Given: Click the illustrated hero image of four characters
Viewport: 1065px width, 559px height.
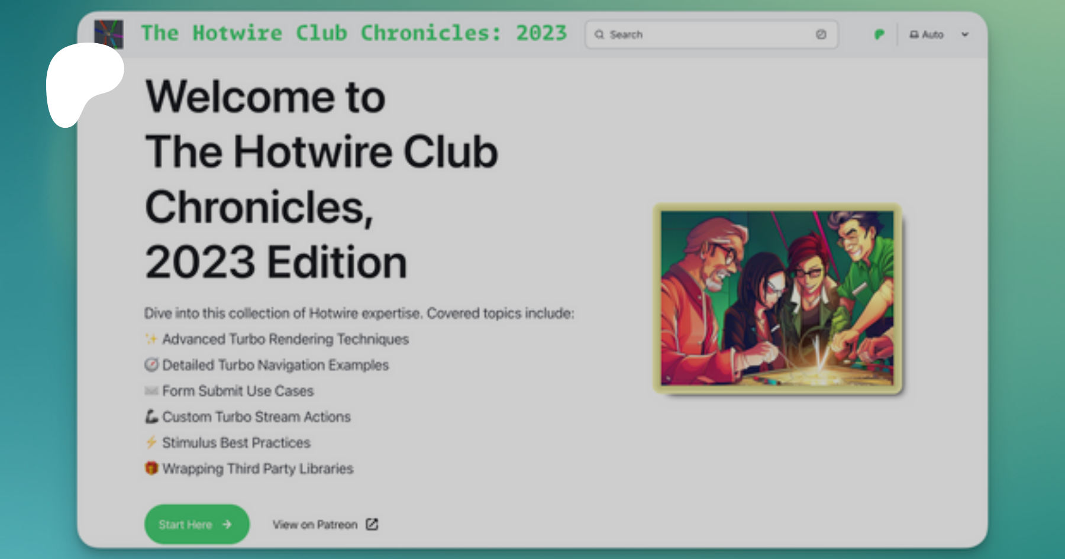Looking at the screenshot, I should (x=777, y=298).
